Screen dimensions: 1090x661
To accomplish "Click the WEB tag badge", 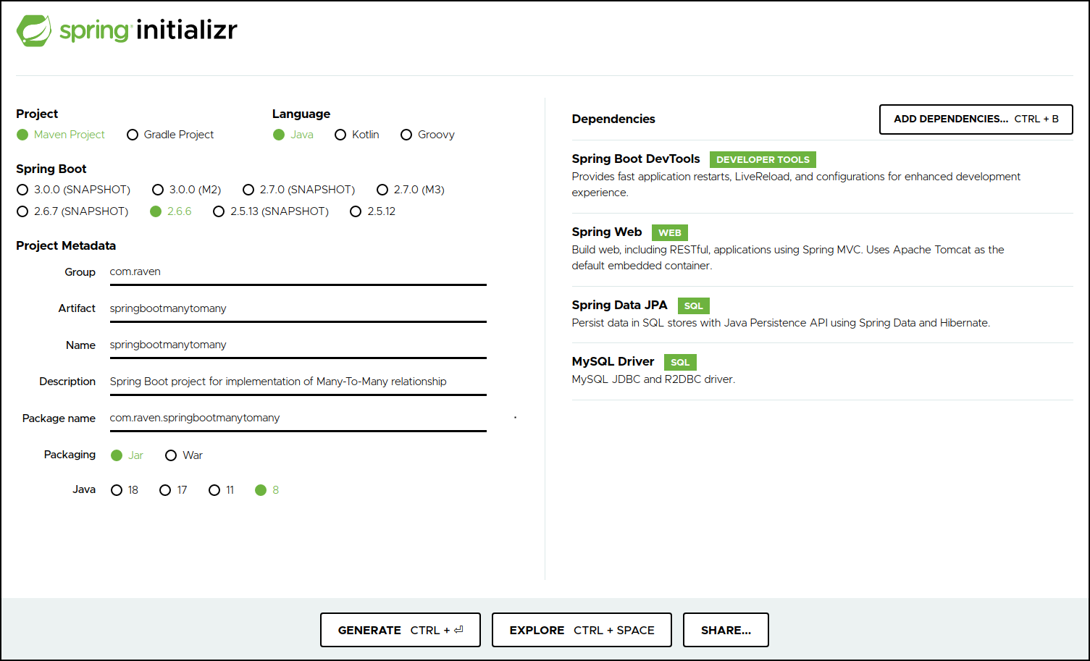I will [670, 233].
